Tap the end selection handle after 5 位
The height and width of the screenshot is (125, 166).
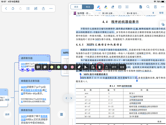[x=137, y=81]
